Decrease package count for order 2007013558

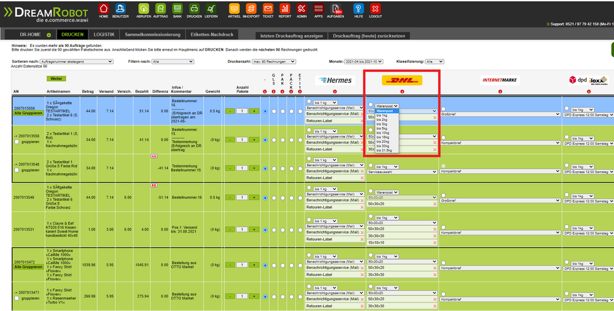click(x=230, y=139)
